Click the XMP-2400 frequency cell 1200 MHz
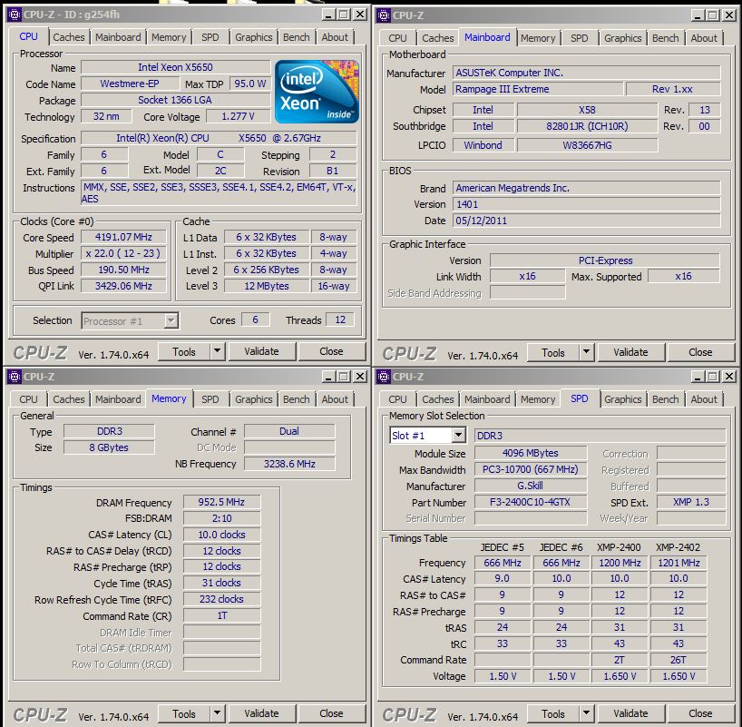742x727 pixels. tap(620, 563)
